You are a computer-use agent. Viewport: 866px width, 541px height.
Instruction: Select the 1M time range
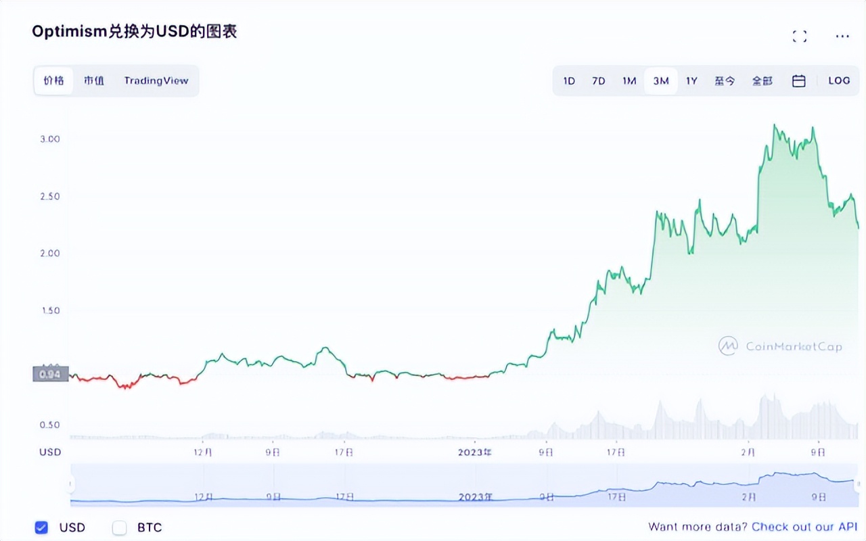click(629, 81)
